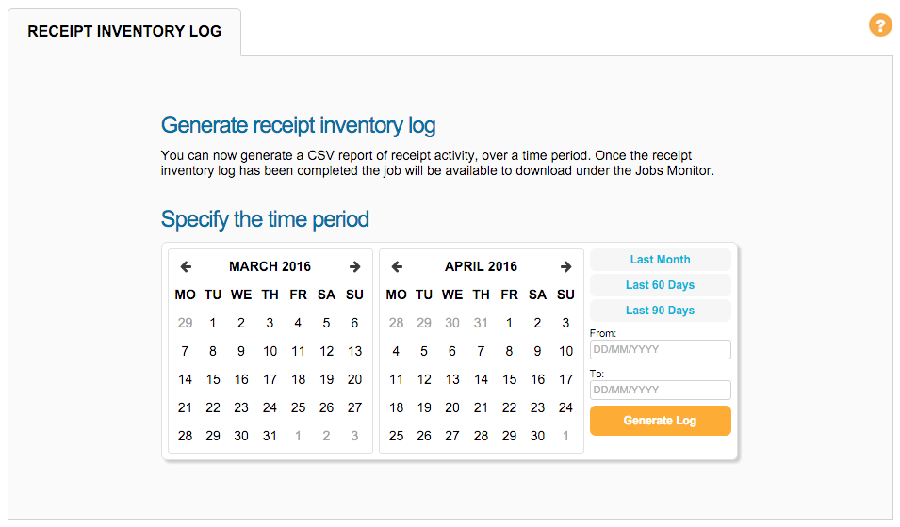Choose the Last 90 Days preset
Viewport: 900px width, 527px height.
point(660,311)
